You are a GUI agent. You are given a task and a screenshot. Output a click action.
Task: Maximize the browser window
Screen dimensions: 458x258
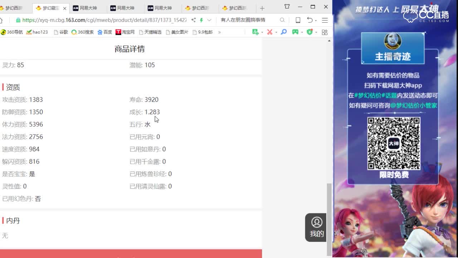[313, 6]
